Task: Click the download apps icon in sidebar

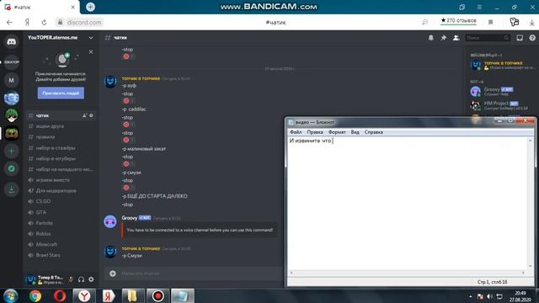Action: (x=11, y=189)
